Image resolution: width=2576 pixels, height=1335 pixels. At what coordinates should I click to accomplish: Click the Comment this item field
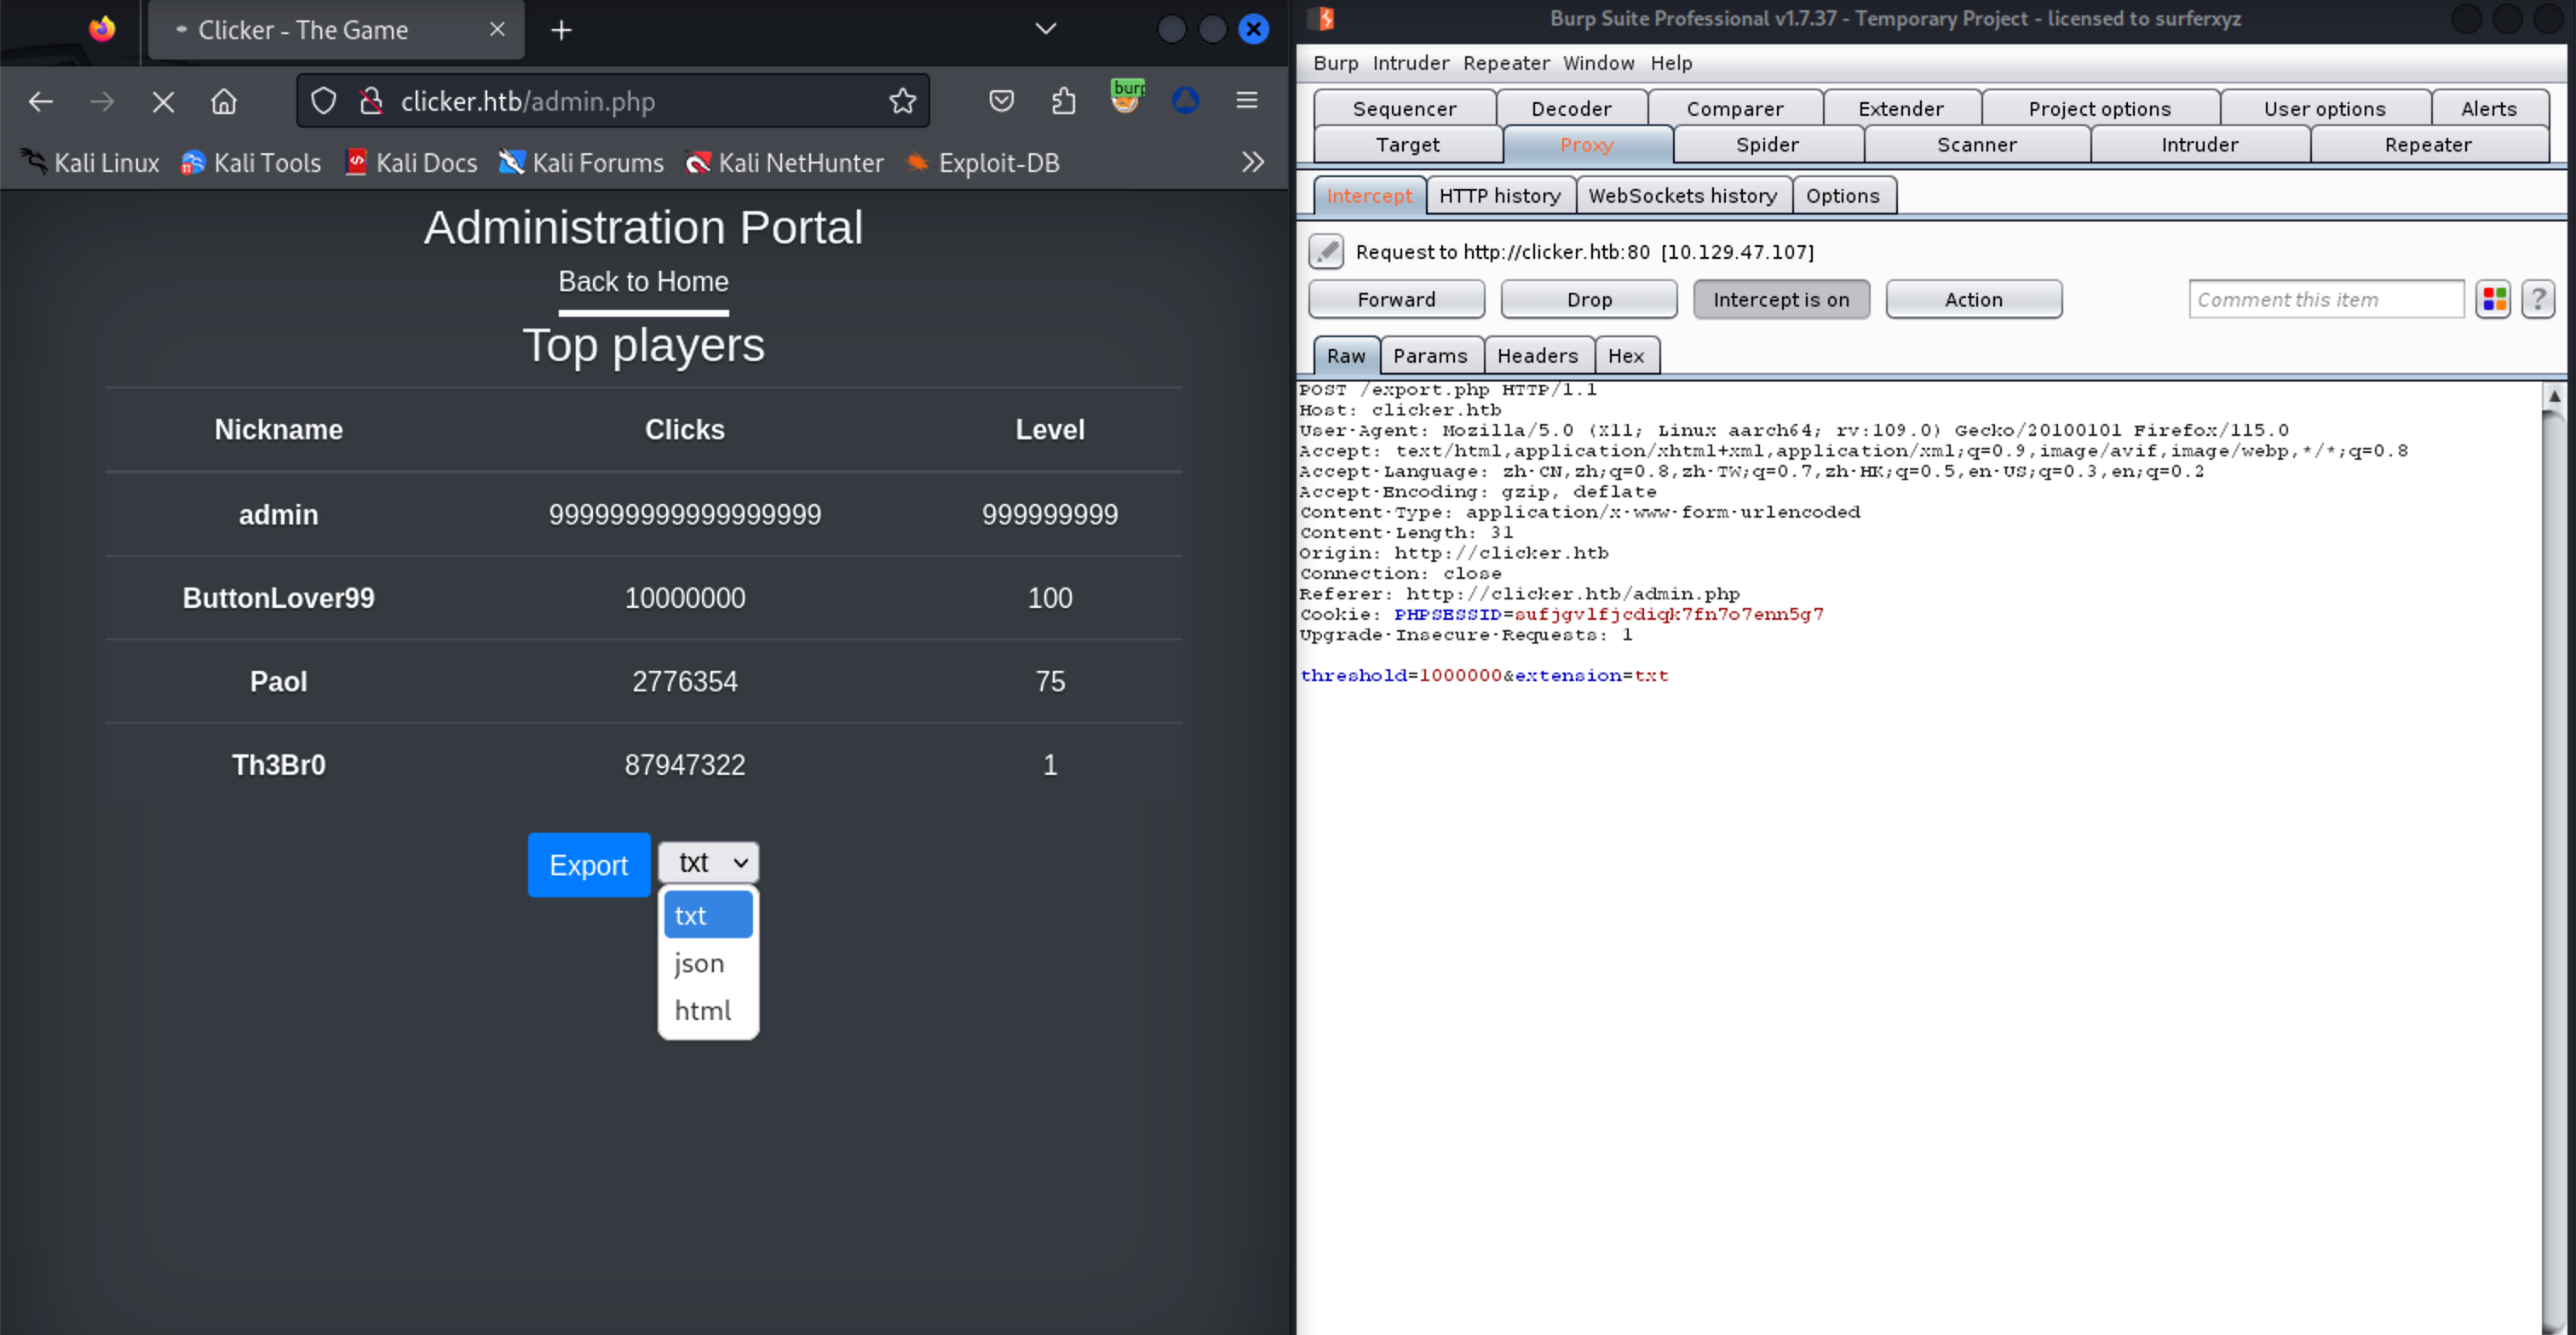pyautogui.click(x=2325, y=300)
